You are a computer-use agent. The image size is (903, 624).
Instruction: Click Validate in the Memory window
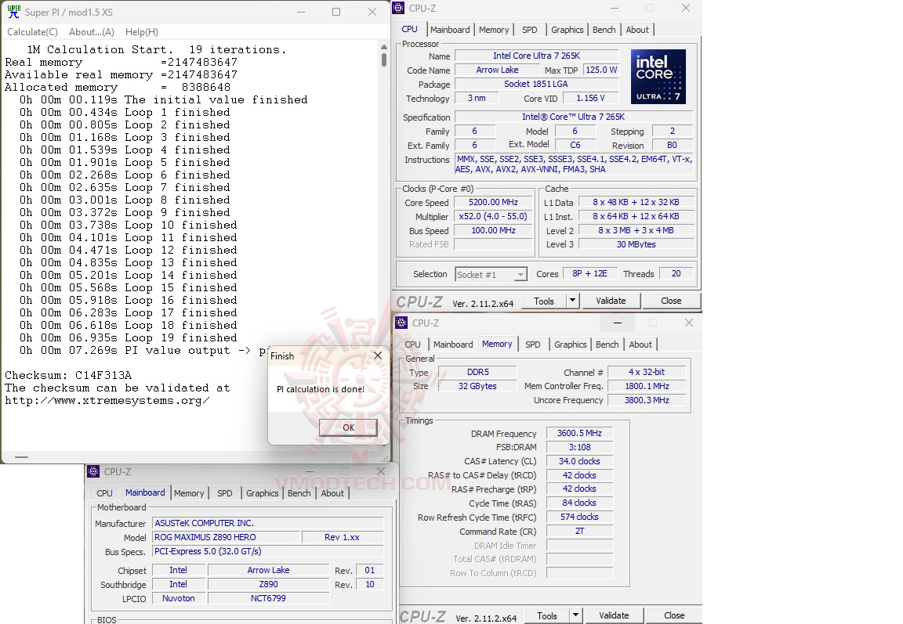pos(614,615)
